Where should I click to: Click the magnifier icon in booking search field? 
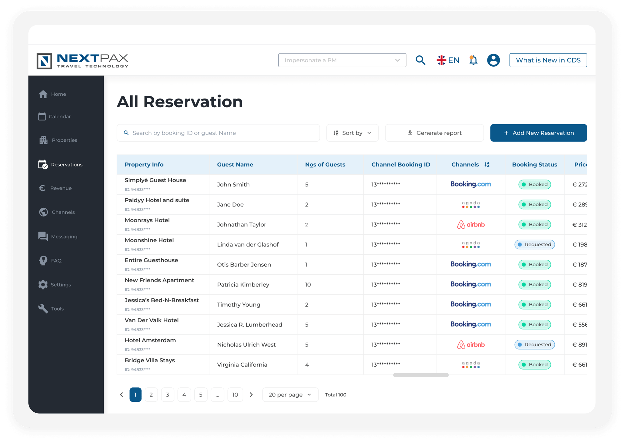click(x=126, y=133)
